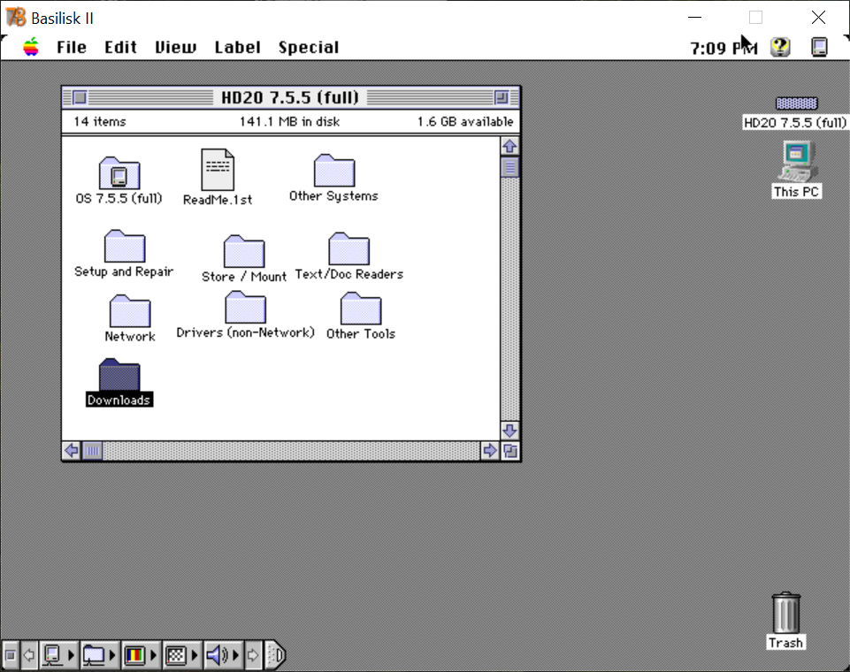Click the Control Strip right scroll arrow
The height and width of the screenshot is (672, 850).
pyautogui.click(x=253, y=656)
